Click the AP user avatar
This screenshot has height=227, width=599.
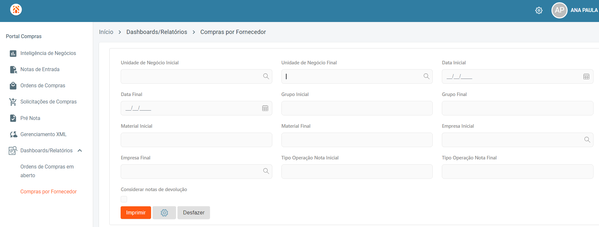coord(559,10)
